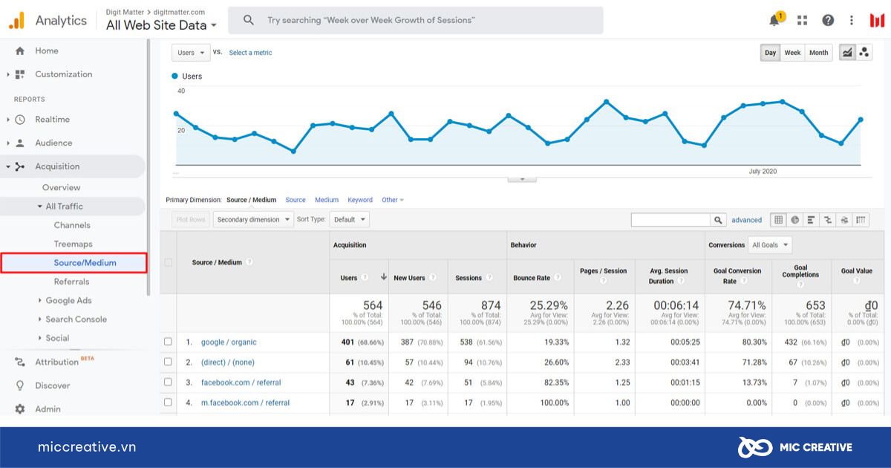Select the Data table view icon
The height and width of the screenshot is (468, 891).
tap(778, 220)
